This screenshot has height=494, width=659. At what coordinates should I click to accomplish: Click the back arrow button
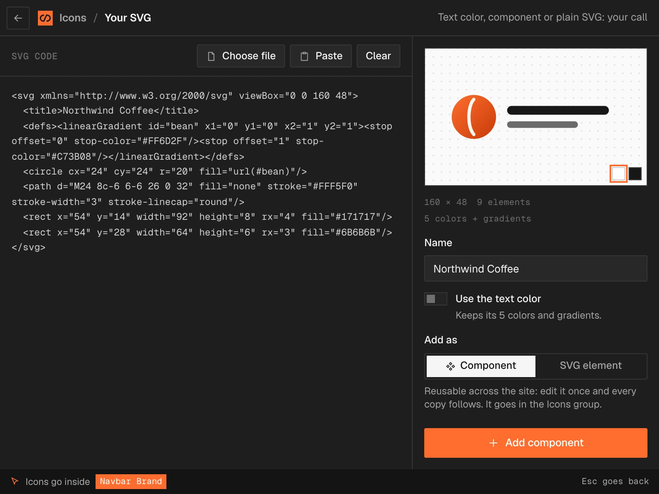(x=18, y=18)
